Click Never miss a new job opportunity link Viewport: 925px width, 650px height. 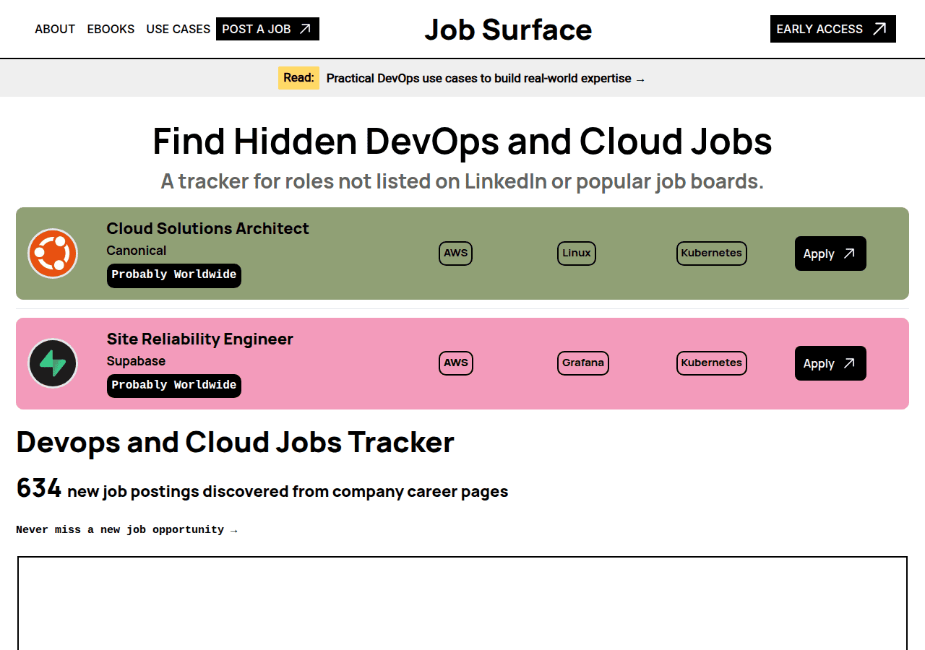click(126, 530)
